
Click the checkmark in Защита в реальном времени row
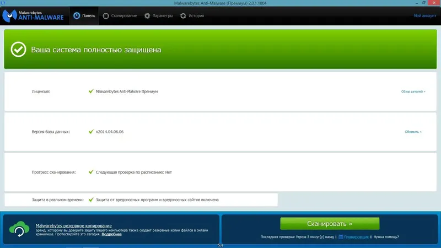click(x=91, y=200)
